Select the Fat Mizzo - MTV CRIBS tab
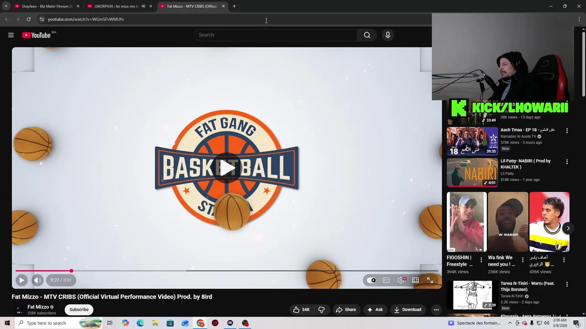This screenshot has height=329, width=586. pos(192,6)
